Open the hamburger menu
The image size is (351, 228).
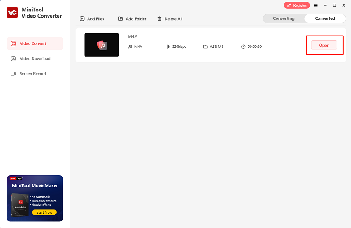pos(316,5)
